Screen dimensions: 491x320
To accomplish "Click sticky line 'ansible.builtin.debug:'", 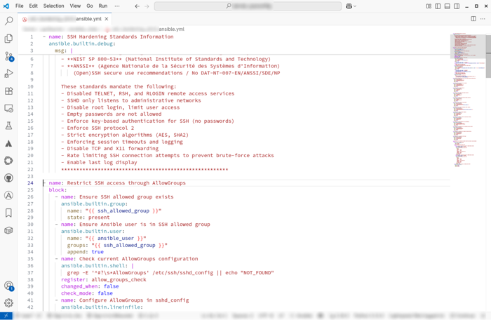I will tap(82, 44).
